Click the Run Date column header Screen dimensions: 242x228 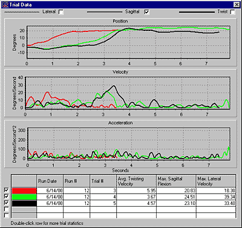pos(50,181)
